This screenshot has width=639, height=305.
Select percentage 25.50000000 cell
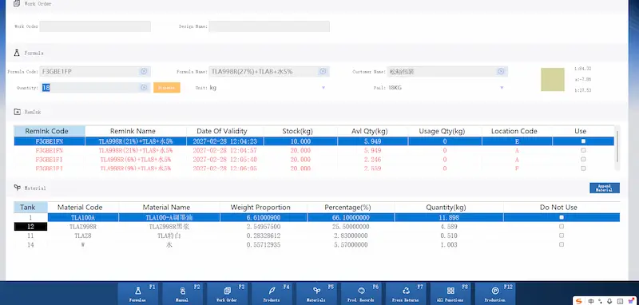pos(351,227)
